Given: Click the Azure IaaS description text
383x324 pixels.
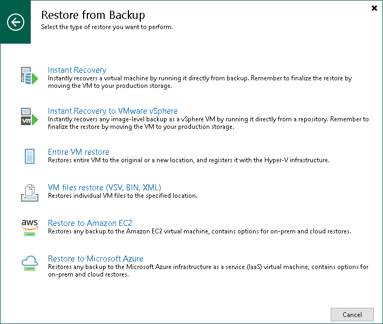Looking at the screenshot, I should point(208,271).
